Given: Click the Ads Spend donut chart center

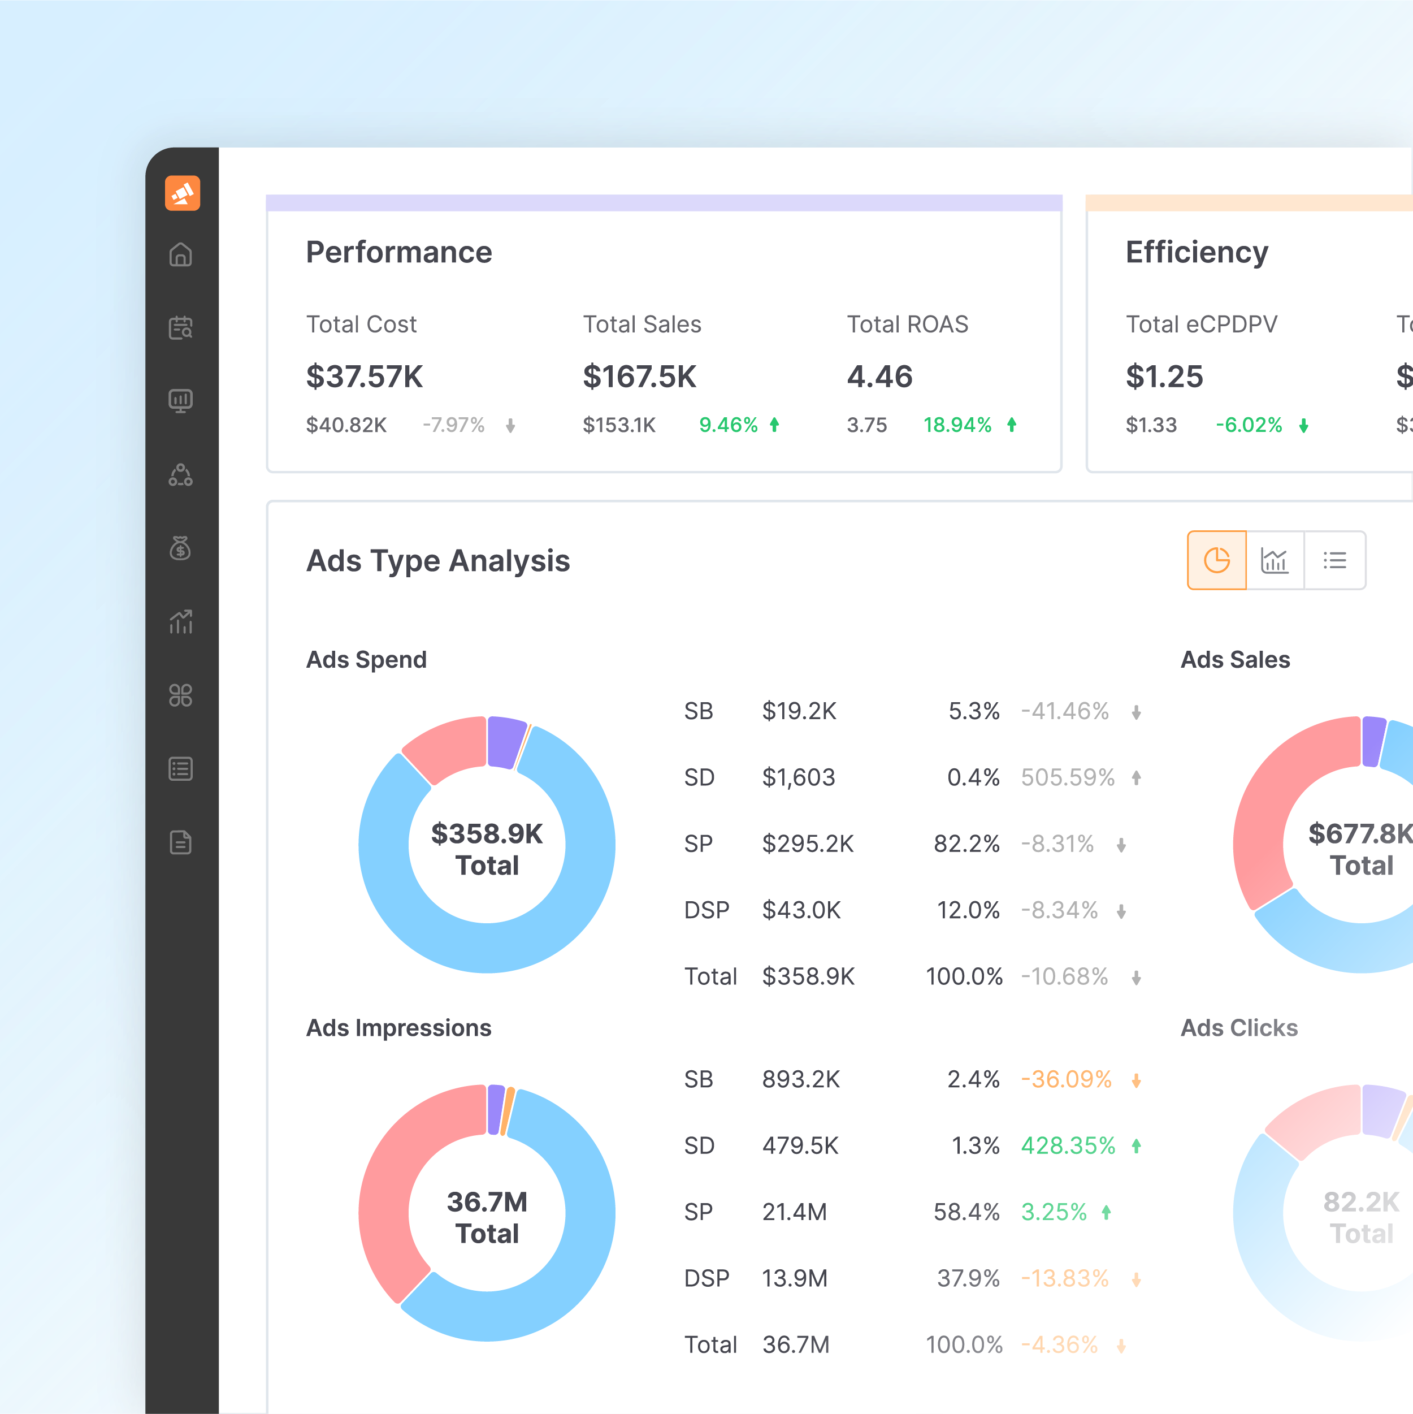Looking at the screenshot, I should click(x=487, y=848).
